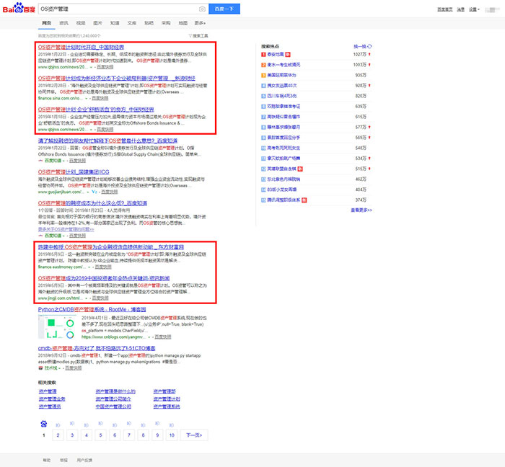Screen dimensions: 505x467
Task: Click related search 资产管理系统
Action: 167,406
